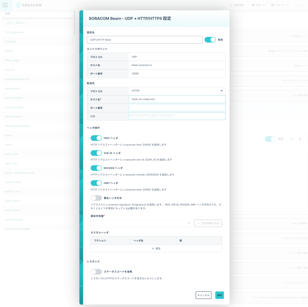Click the group list scrollbar

pos(74,23)
